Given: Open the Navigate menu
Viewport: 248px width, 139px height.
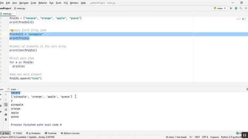Looking at the screenshot, I should pos(24,3).
